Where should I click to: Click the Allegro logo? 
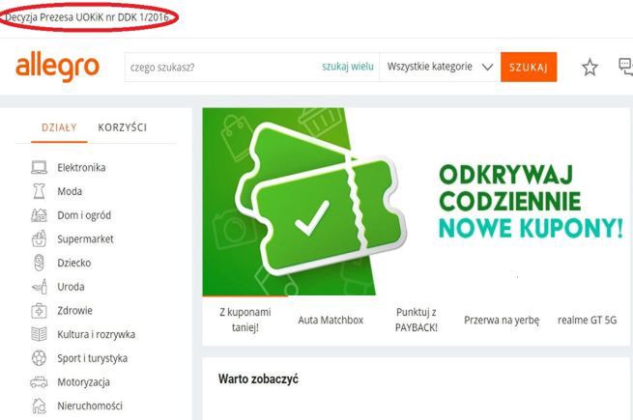(57, 67)
